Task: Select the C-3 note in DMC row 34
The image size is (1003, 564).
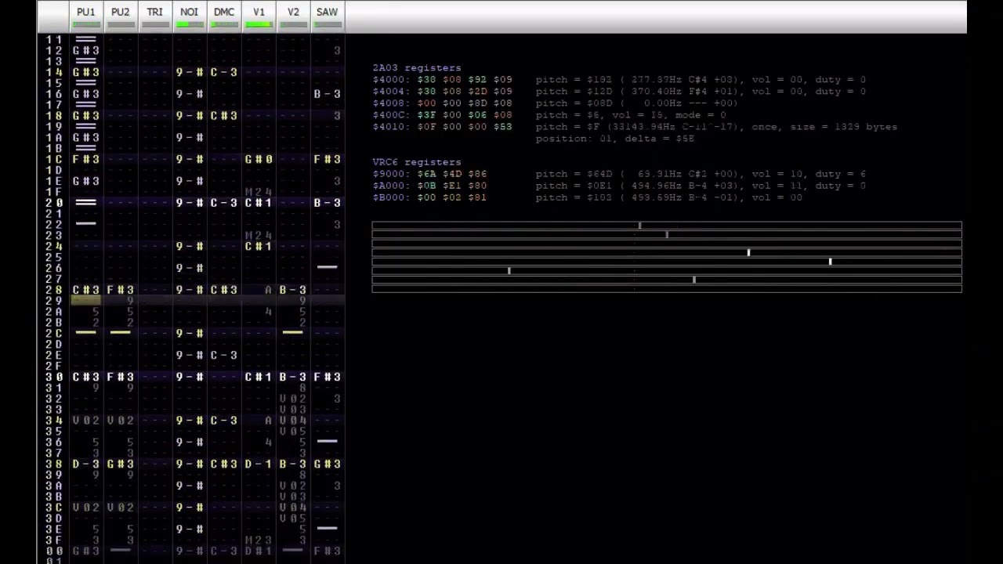Action: (x=224, y=421)
